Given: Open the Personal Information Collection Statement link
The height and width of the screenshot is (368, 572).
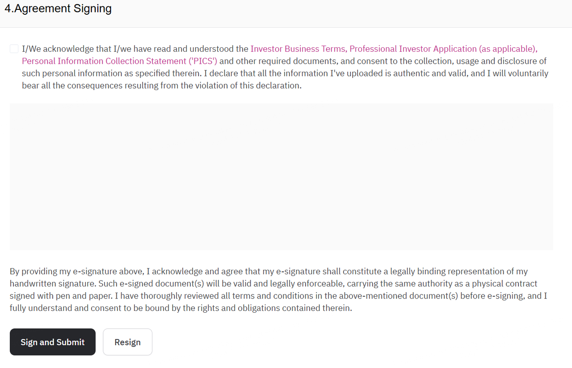Looking at the screenshot, I should pos(104,61).
